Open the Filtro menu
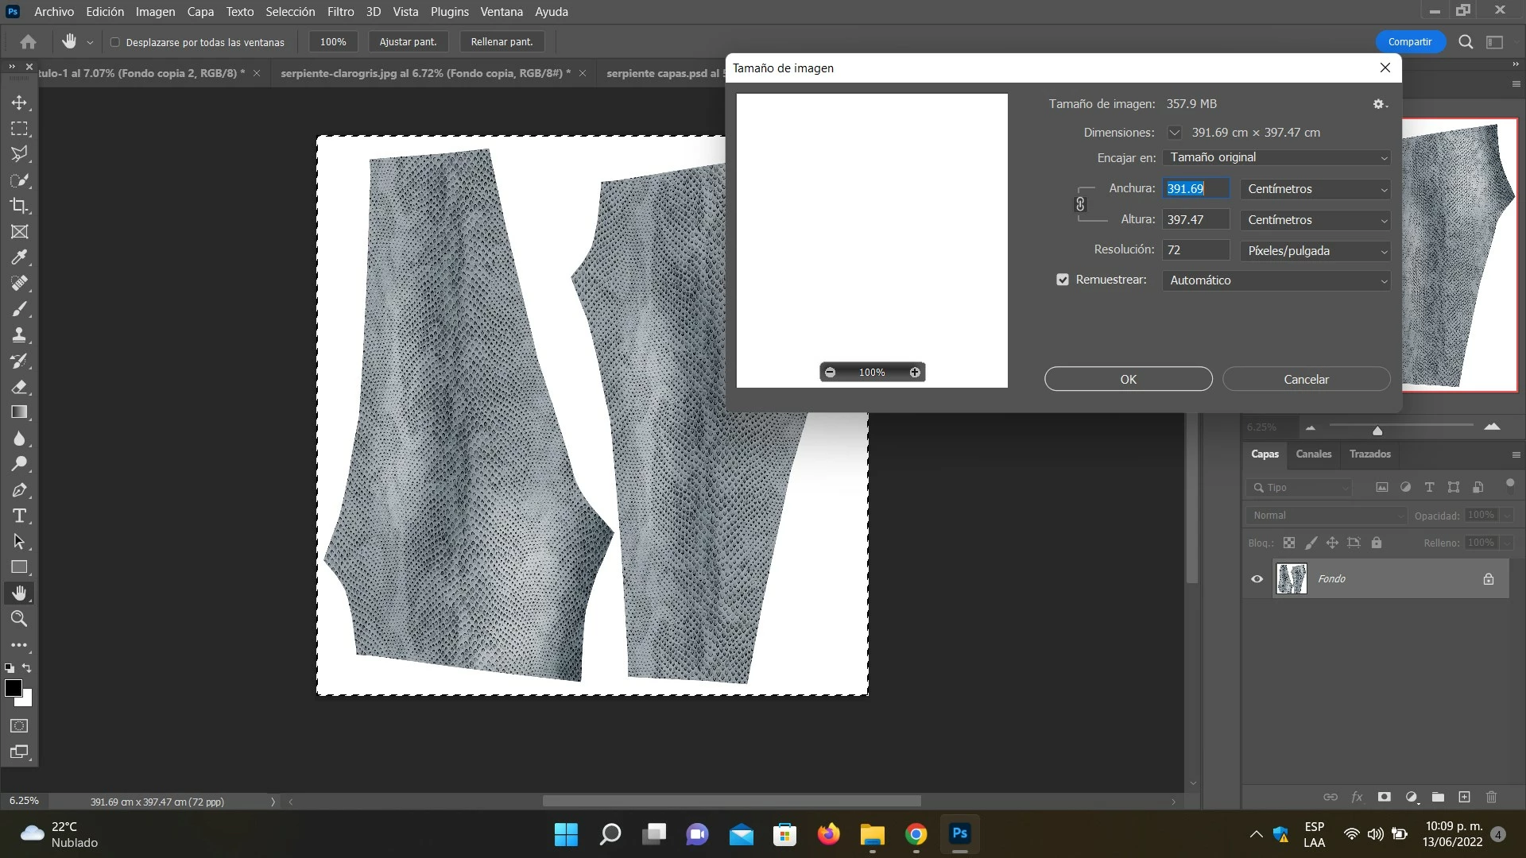Image resolution: width=1526 pixels, height=858 pixels. pos(340,12)
